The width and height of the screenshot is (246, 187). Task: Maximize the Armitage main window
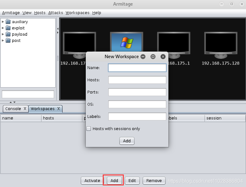point(232,4)
